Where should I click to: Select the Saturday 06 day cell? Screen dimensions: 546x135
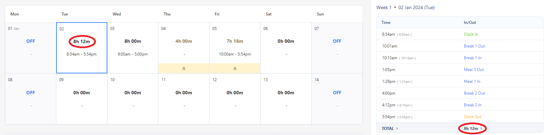coord(286,48)
